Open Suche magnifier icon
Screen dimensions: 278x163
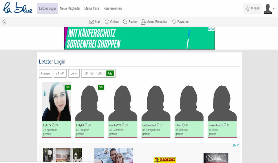[125, 22]
